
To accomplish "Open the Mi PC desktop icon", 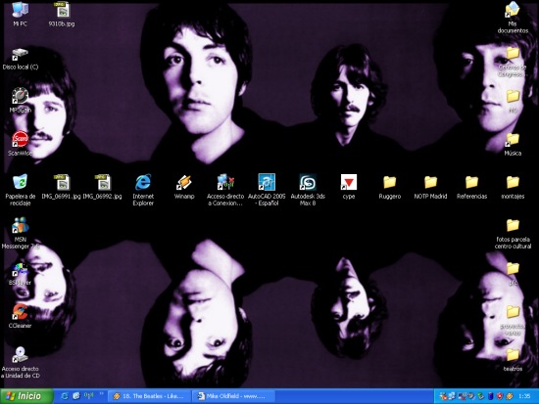I will 20,14.
